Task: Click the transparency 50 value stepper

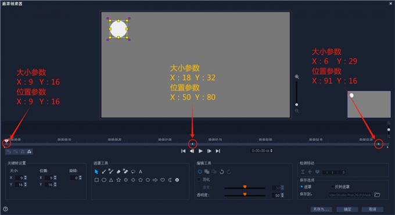Action: [282, 195]
